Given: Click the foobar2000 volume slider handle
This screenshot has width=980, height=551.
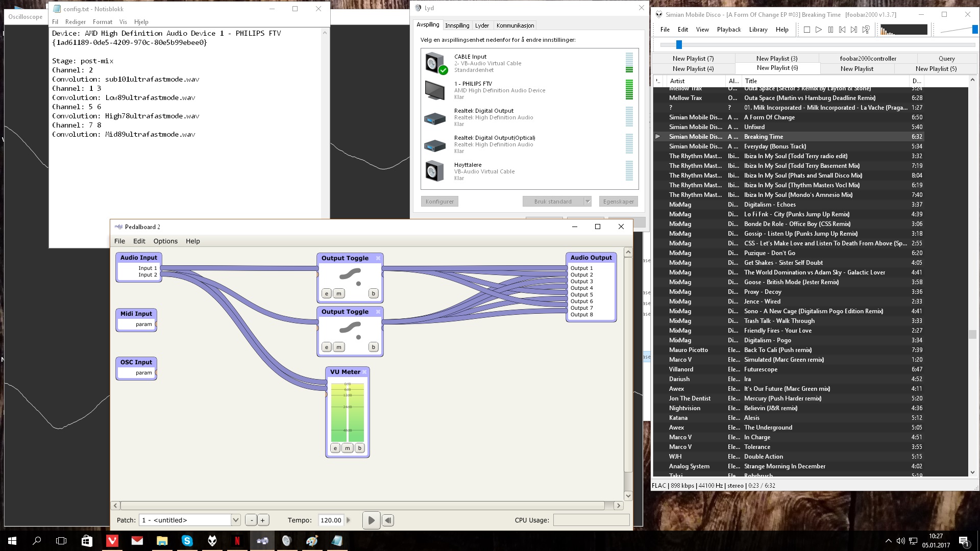Looking at the screenshot, I should coord(974,30).
